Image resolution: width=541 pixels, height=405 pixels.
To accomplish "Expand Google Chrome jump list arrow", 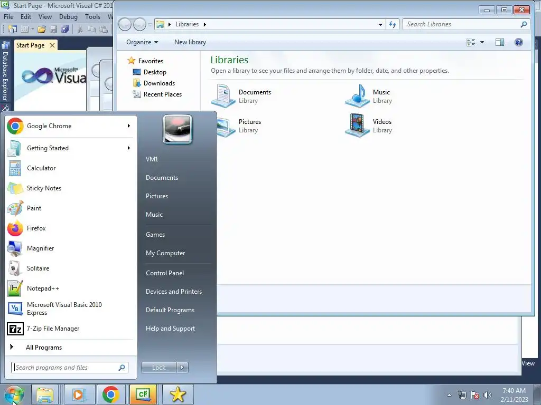I will [129, 126].
